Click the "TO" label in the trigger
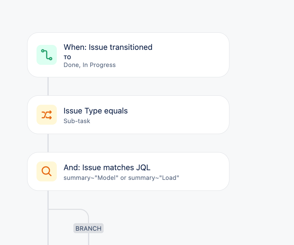Screen dimensions: 294x245 tap(67, 57)
